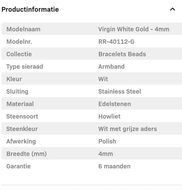
Task: Click the Virgin White Gold - 4mm value
Action: 133,29
